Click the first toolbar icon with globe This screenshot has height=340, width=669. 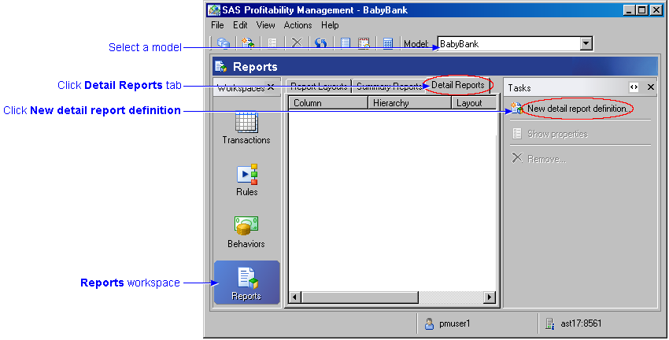pos(224,44)
